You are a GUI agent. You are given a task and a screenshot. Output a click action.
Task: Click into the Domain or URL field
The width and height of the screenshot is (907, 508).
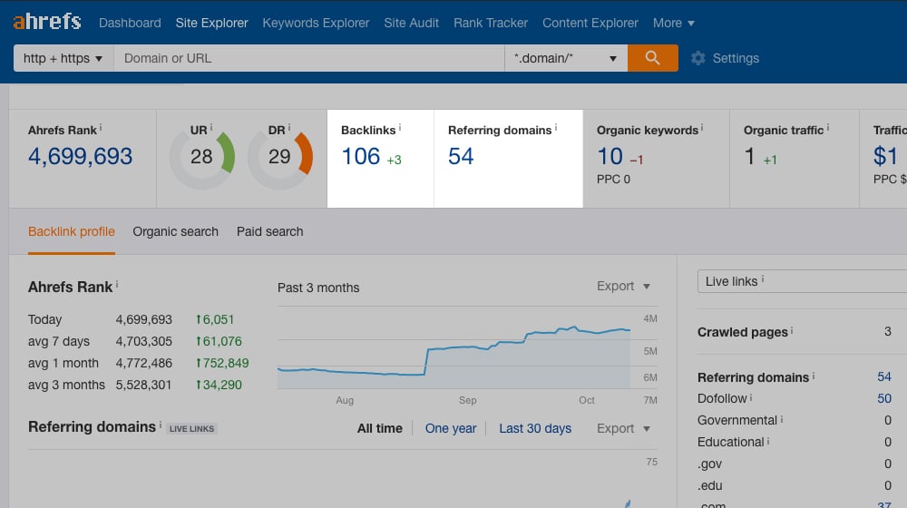pyautogui.click(x=309, y=58)
